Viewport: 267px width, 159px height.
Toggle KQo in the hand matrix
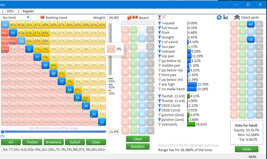13,41
